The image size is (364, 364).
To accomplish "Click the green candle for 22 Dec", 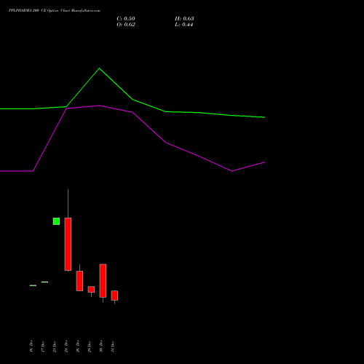I will [56, 221].
